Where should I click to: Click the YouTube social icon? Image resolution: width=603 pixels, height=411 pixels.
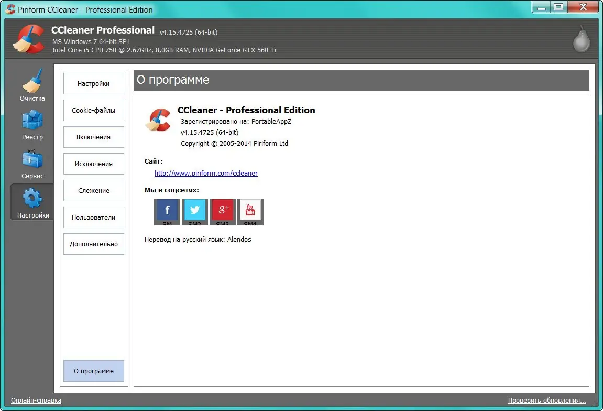(x=250, y=212)
